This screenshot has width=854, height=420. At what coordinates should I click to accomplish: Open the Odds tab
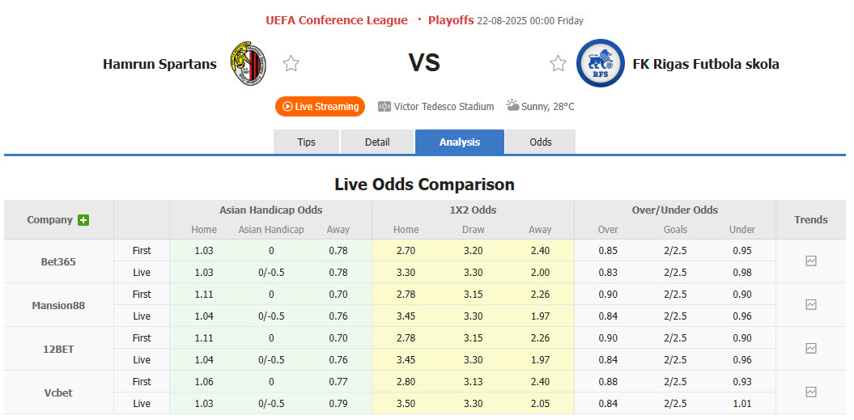(541, 142)
